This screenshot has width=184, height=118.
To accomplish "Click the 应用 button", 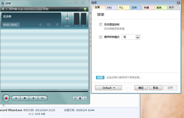I will coord(170,88).
